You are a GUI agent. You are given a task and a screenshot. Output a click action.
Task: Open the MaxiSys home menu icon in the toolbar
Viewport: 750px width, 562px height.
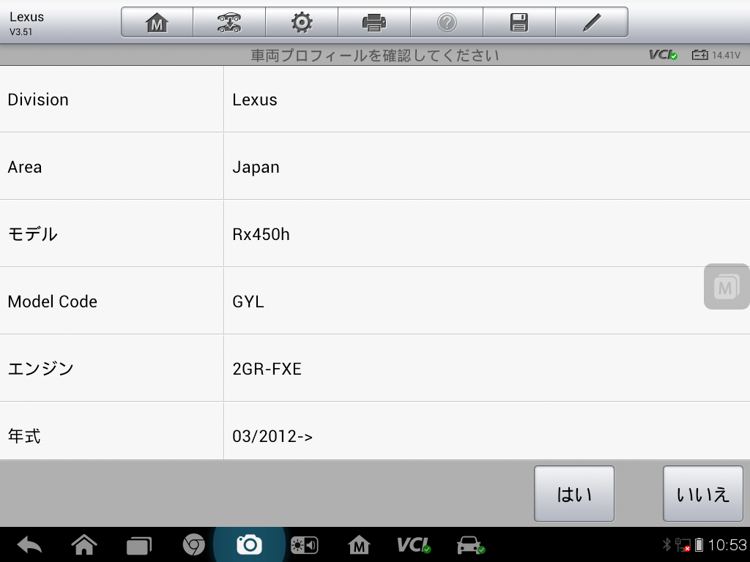coord(157,22)
